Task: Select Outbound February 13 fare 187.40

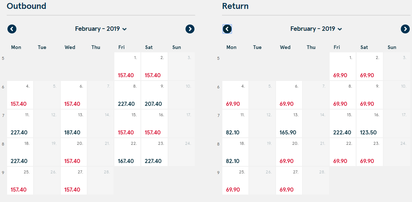Action: point(74,124)
